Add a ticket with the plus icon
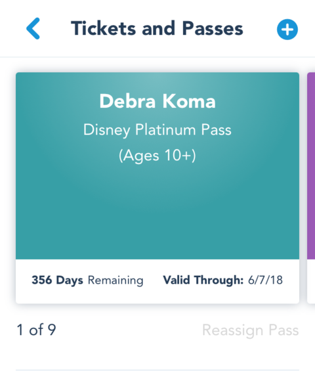Viewport: 315px width, 377px height. point(287,30)
